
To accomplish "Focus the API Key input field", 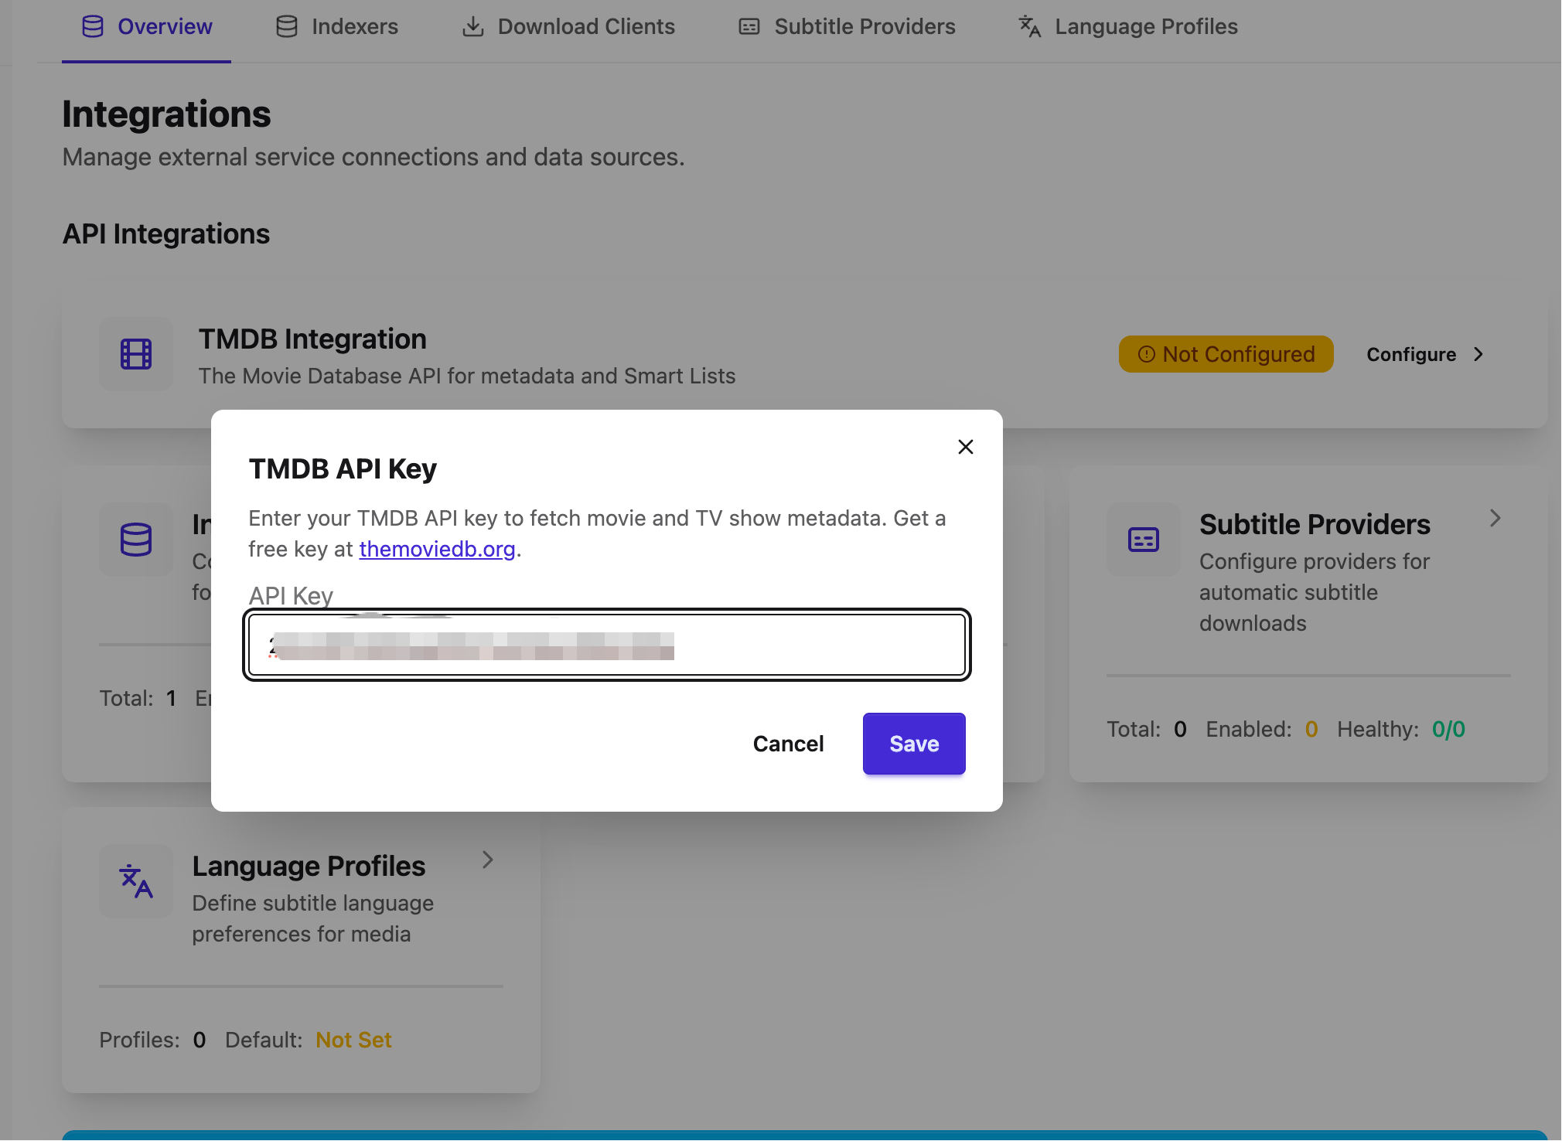I will click(607, 645).
